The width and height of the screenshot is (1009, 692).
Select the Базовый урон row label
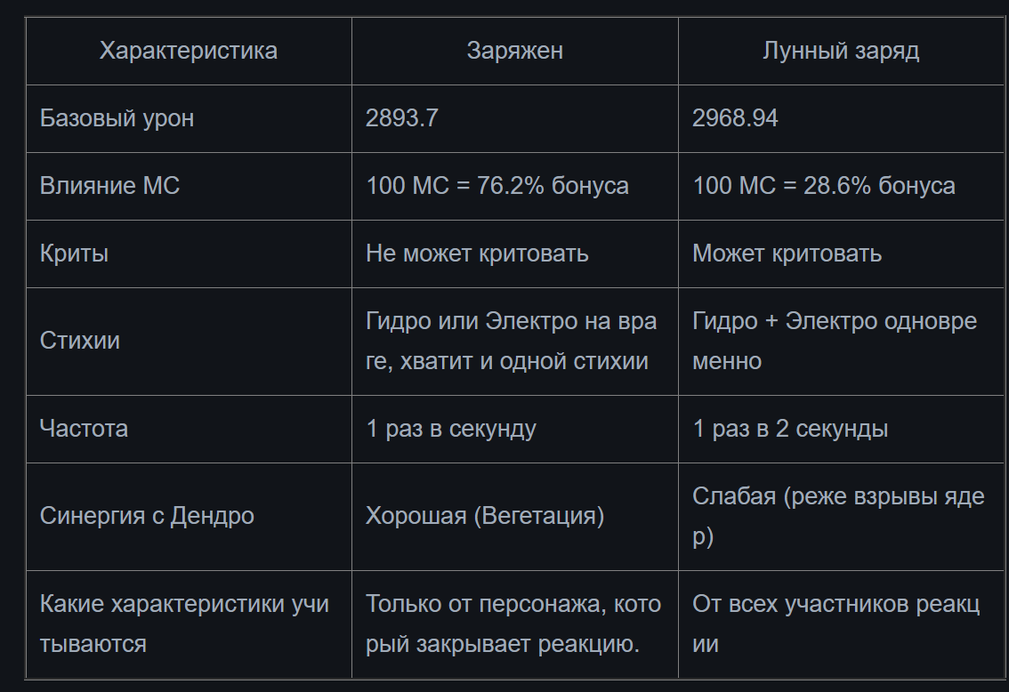click(189, 118)
